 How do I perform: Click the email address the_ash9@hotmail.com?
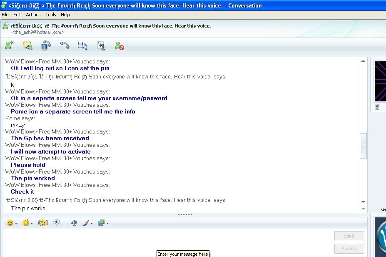[37, 32]
